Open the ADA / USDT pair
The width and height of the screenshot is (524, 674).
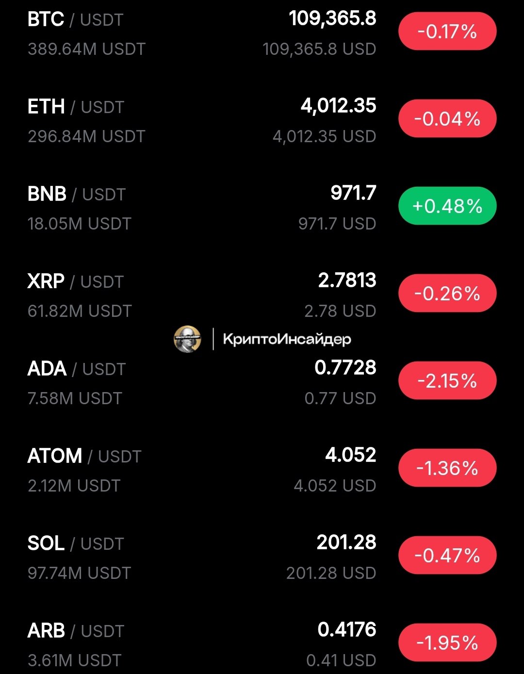pos(77,369)
